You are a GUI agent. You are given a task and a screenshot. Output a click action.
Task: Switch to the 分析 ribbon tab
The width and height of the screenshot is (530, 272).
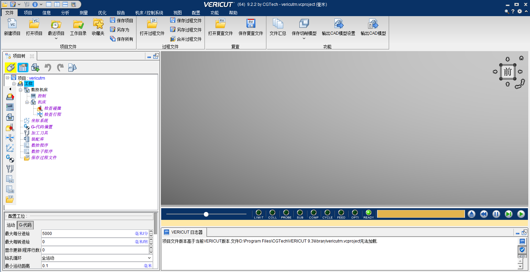click(65, 13)
